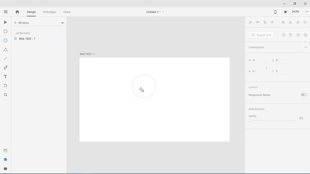Screen dimensions: 310x174
Task: Start the desktop preview (play)
Action: pos(286,12)
